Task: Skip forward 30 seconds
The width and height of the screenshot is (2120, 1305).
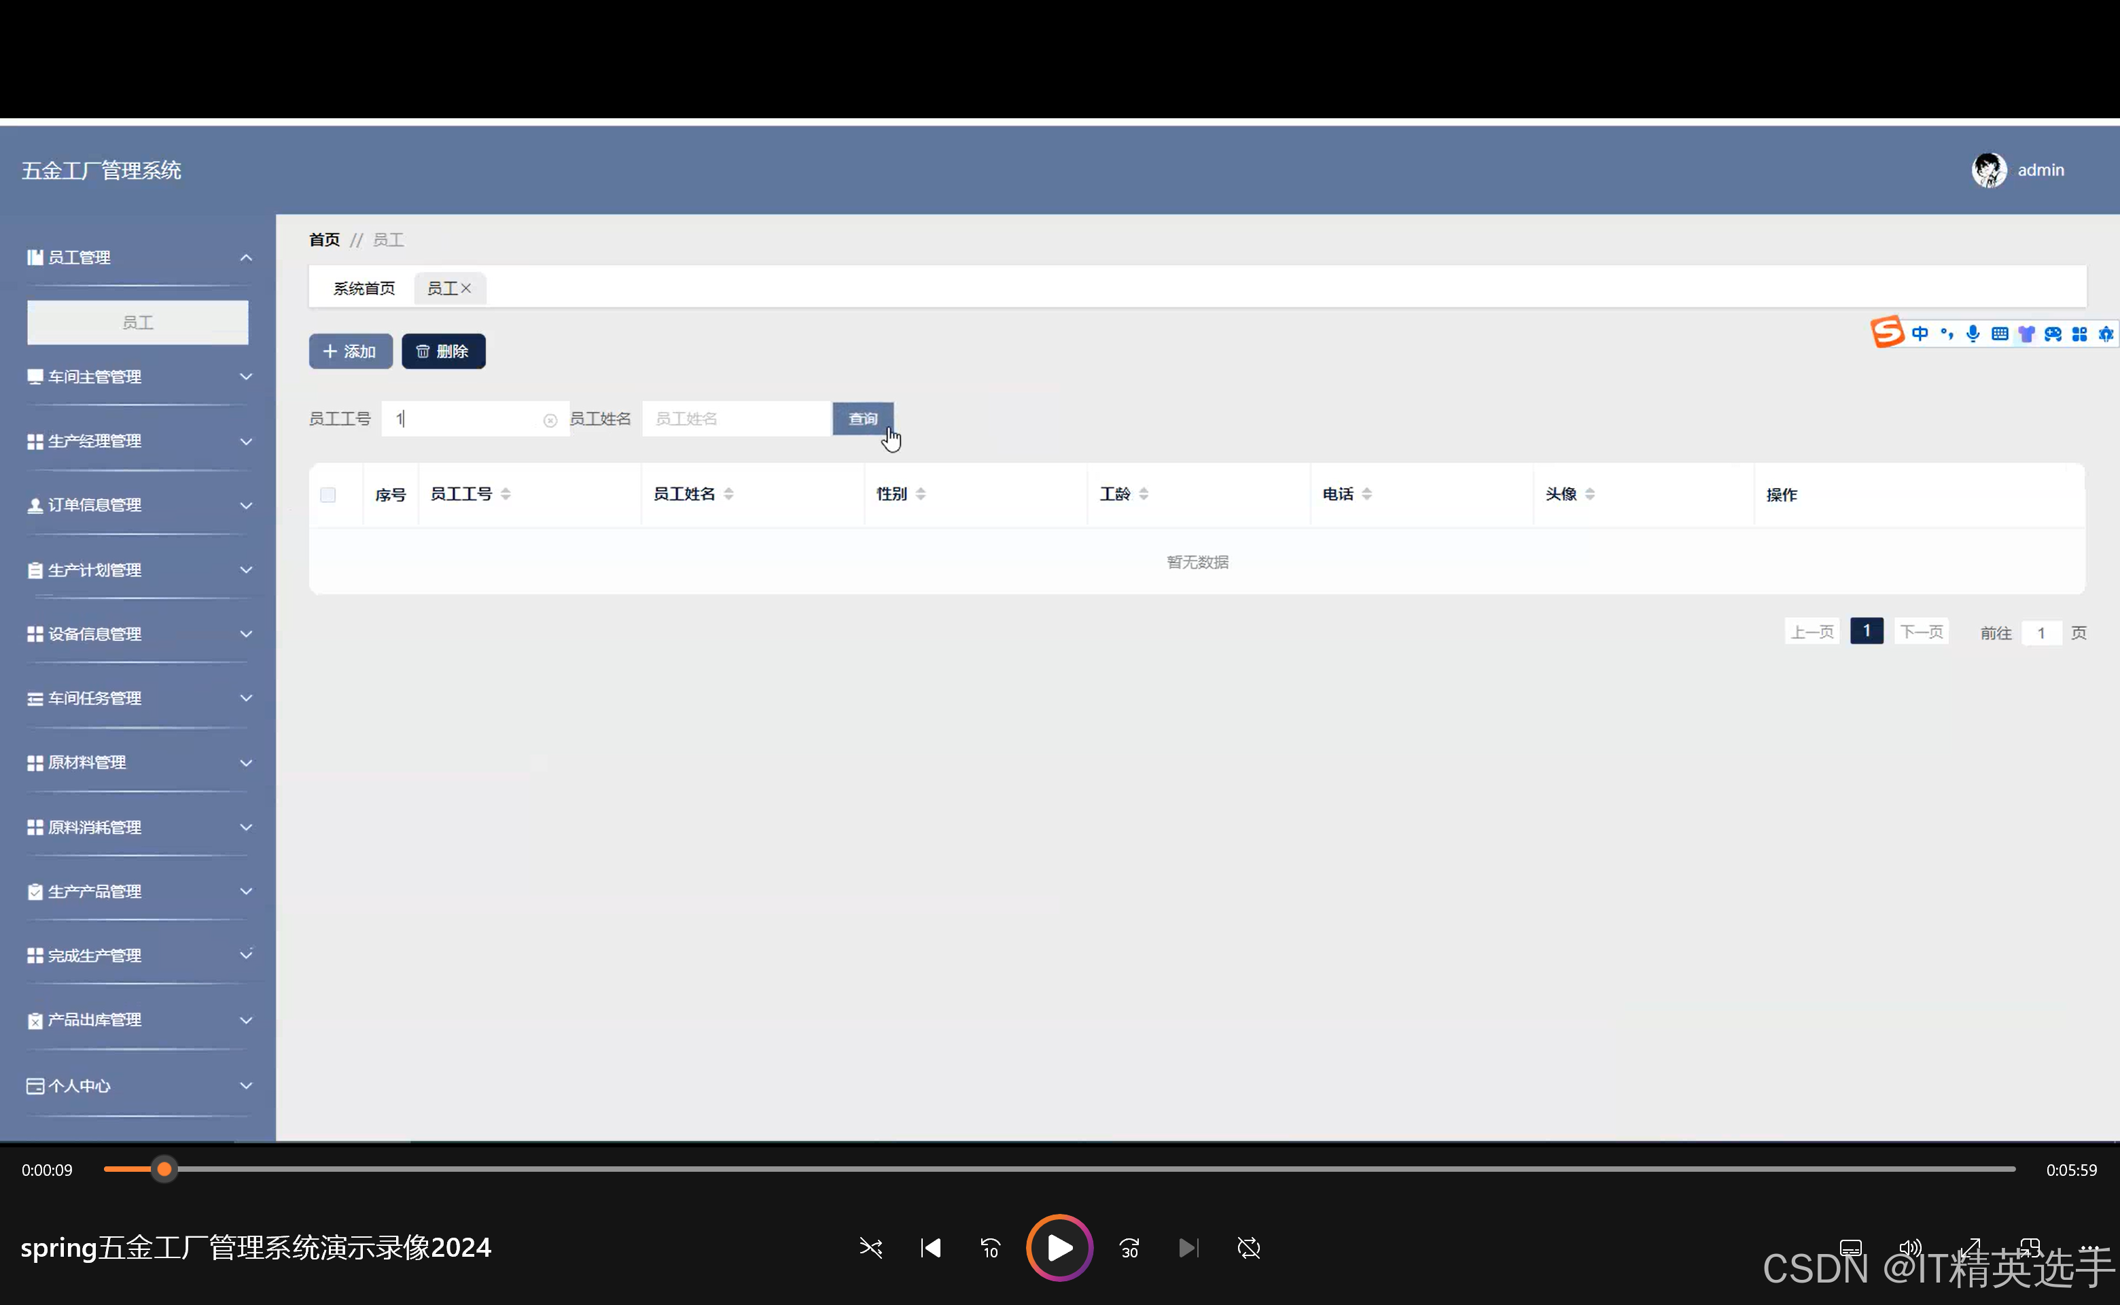Action: [x=1129, y=1248]
